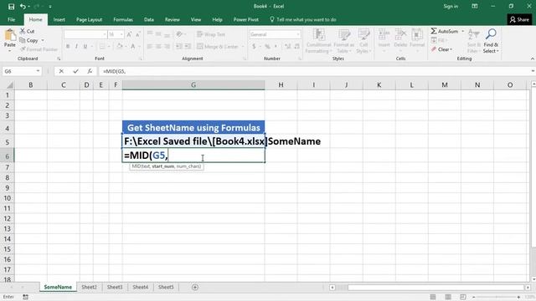Image resolution: width=536 pixels, height=301 pixels.
Task: Open Cell Styles
Action: 363,41
